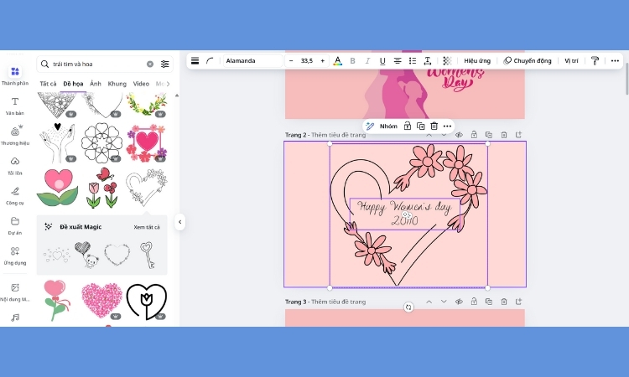Toggle bold text formatting
Image resolution: width=629 pixels, height=377 pixels.
352,61
